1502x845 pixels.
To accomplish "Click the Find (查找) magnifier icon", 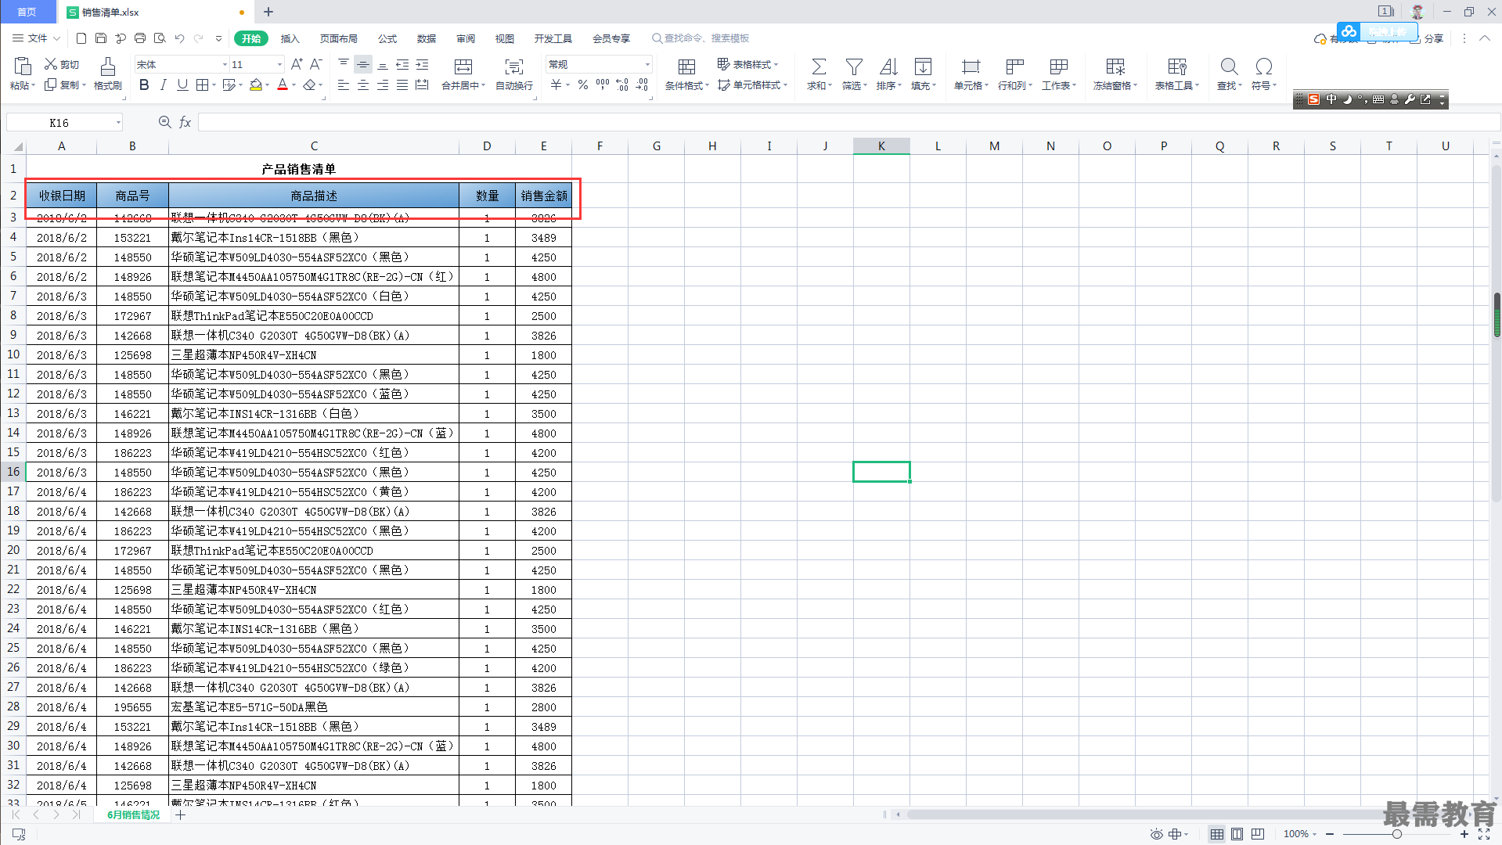I will tap(1229, 67).
